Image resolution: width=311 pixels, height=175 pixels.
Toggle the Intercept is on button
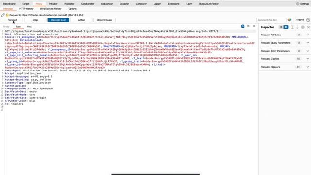click(x=58, y=20)
